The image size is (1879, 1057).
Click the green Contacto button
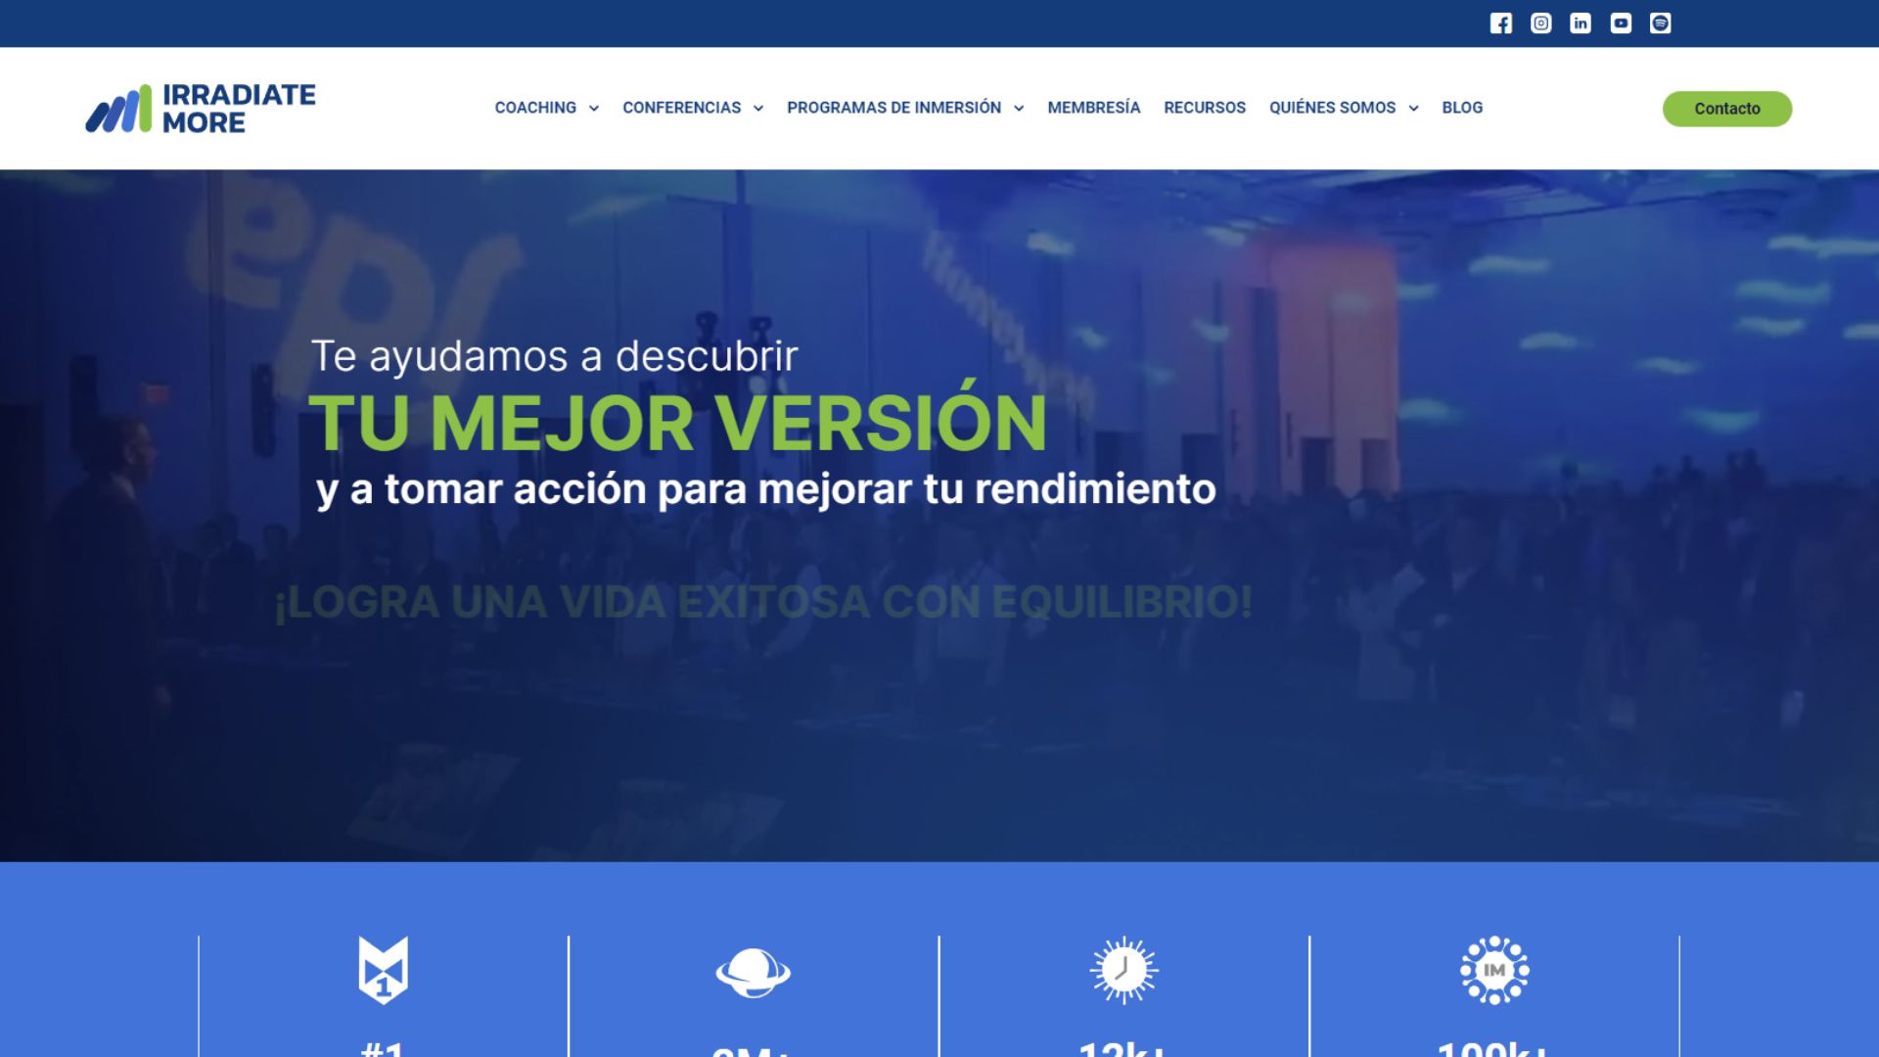pyautogui.click(x=1726, y=109)
